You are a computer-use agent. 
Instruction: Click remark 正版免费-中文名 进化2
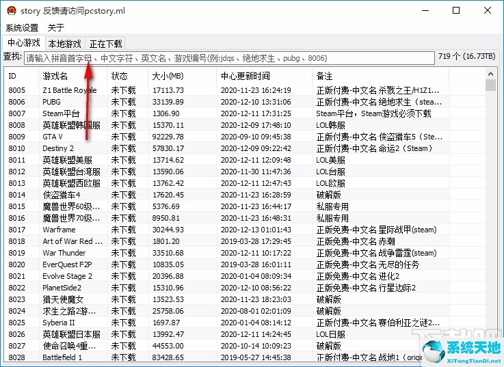point(358,276)
